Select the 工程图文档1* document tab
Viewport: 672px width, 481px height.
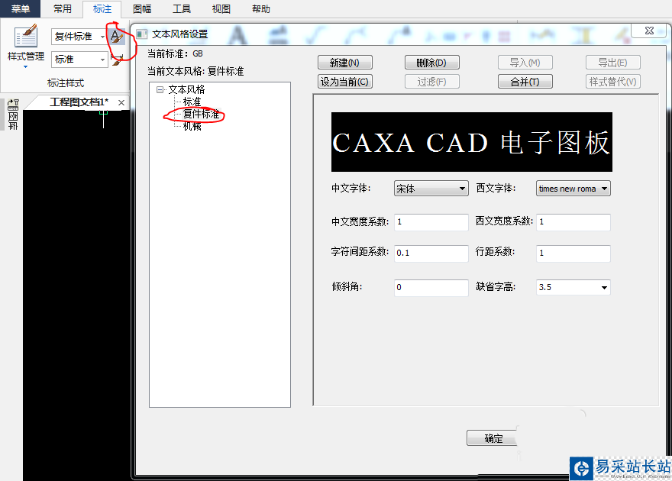(79, 102)
